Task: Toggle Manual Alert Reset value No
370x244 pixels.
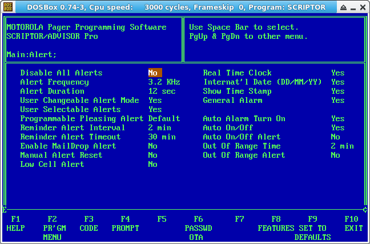Action: [x=152, y=155]
